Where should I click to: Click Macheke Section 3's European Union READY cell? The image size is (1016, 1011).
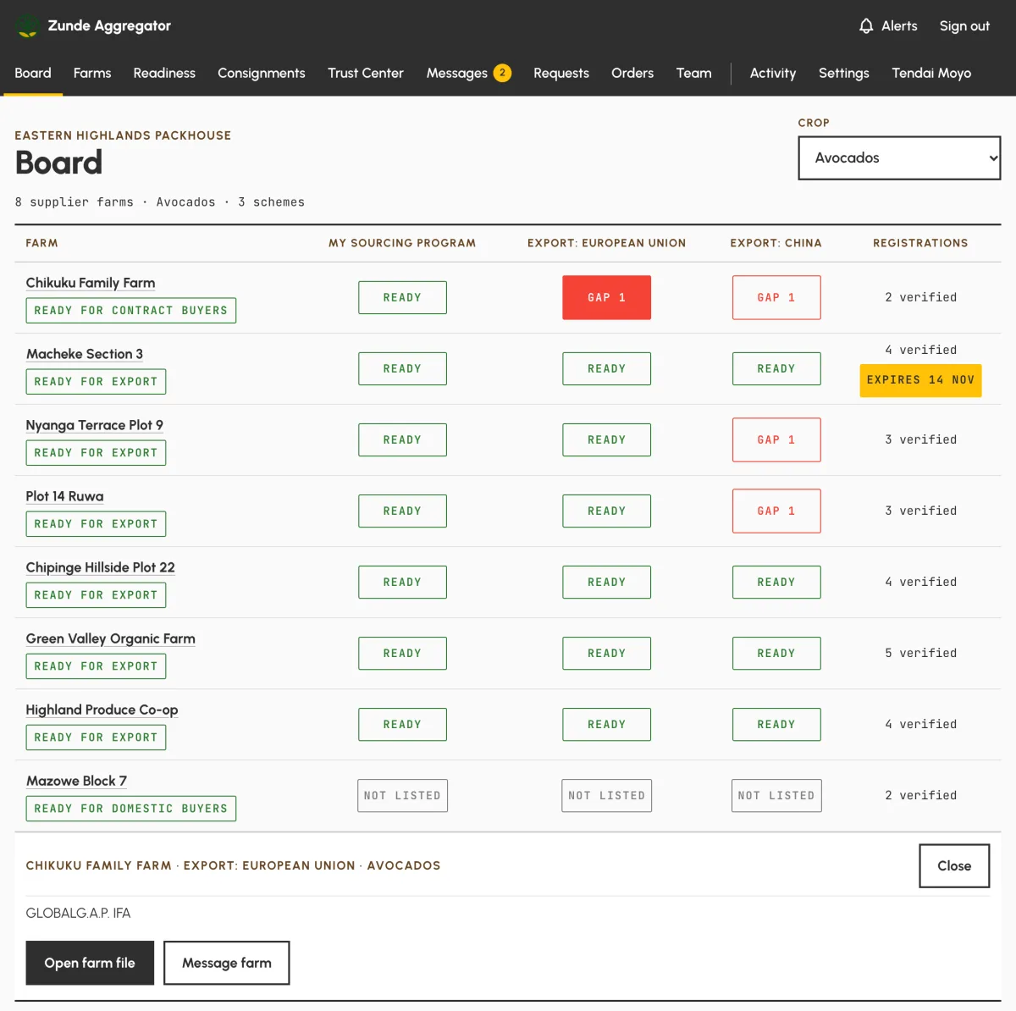(x=607, y=368)
